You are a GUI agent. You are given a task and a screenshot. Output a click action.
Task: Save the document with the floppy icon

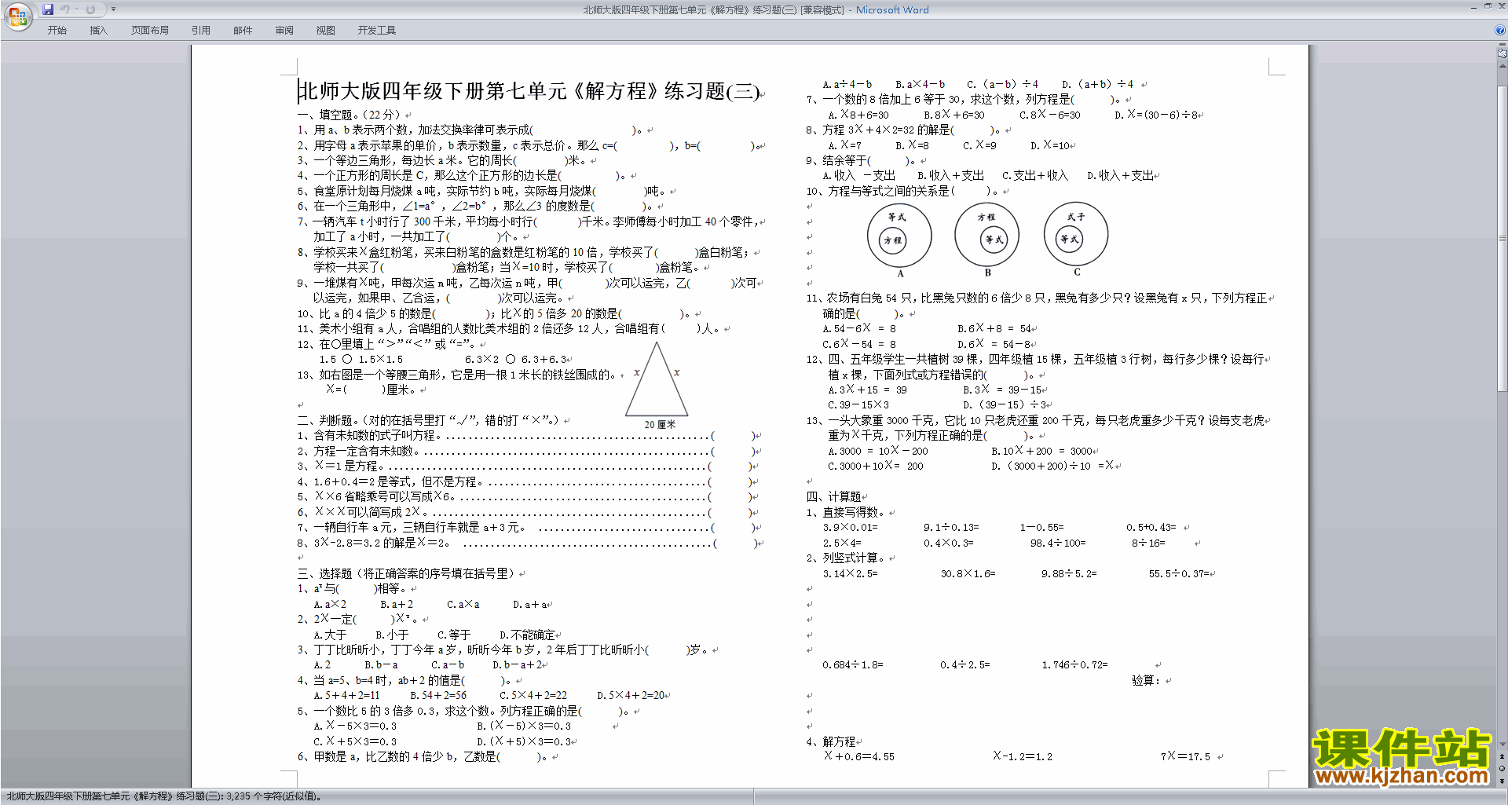coord(48,9)
